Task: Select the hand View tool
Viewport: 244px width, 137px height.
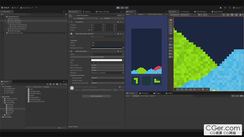Action: pos(171,20)
